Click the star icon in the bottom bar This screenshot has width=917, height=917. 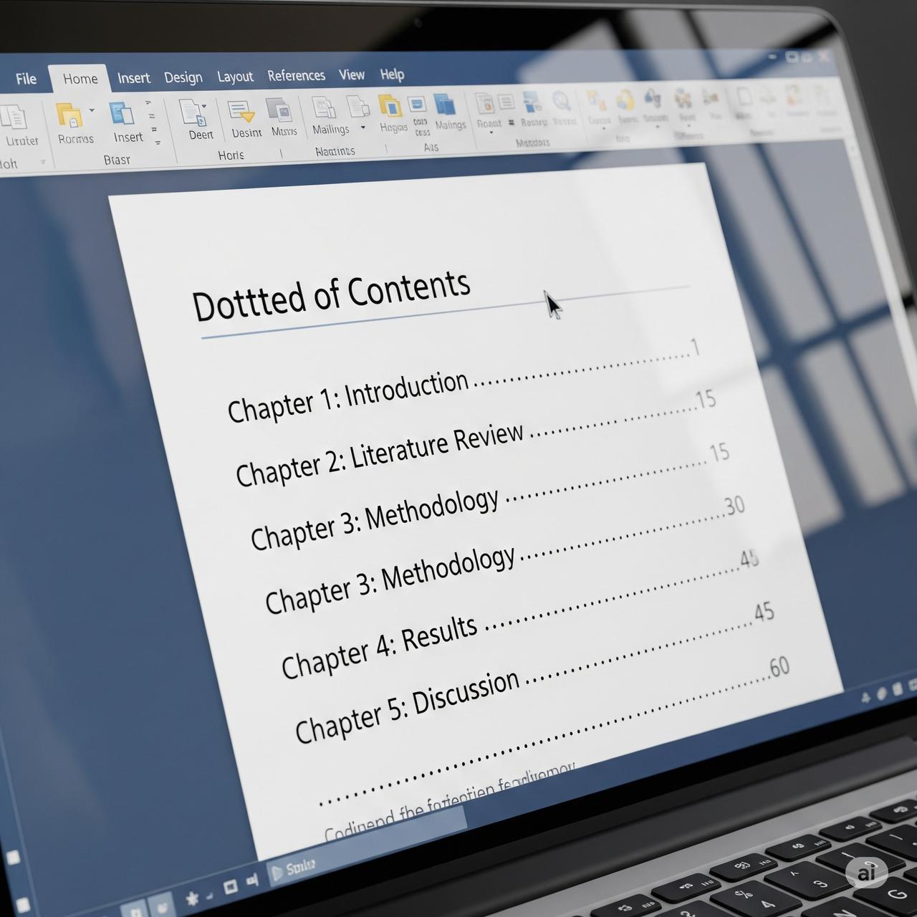pos(192,898)
